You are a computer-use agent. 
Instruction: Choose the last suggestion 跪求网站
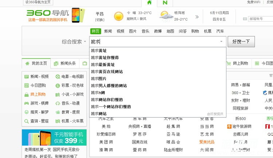(x=158, y=114)
